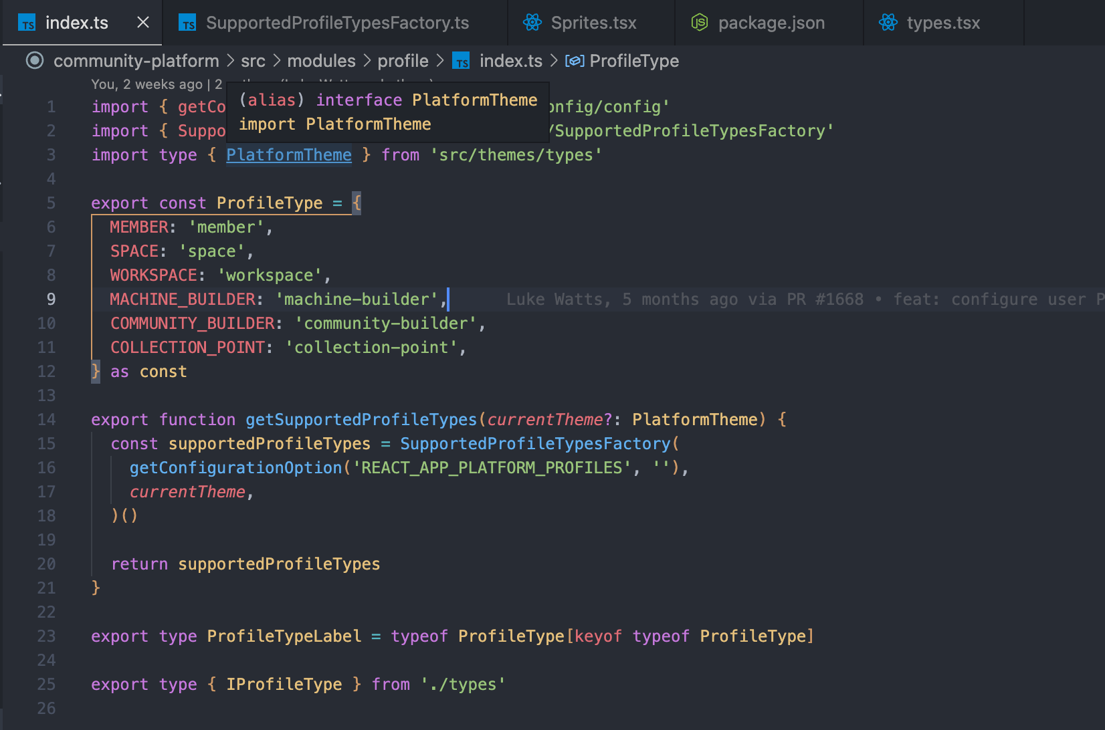Click the 'machine-builder' string value

pyautogui.click(x=357, y=299)
